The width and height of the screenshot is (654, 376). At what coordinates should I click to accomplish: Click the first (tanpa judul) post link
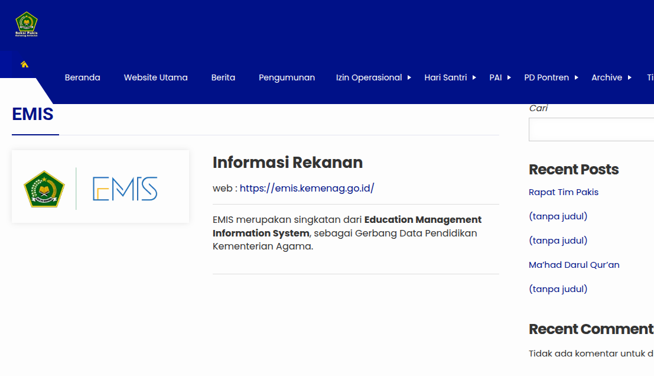(x=558, y=216)
